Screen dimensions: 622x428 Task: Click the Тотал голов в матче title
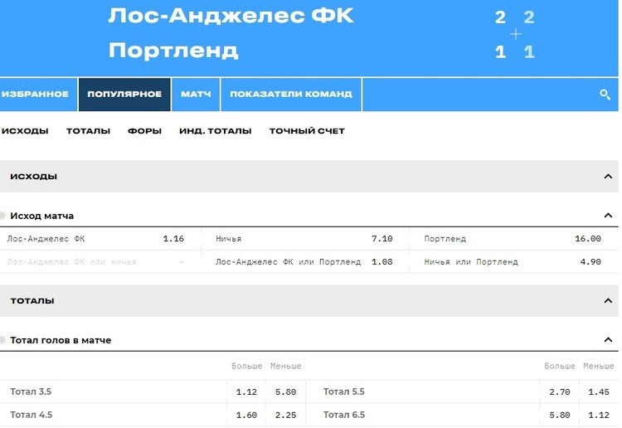tap(61, 340)
